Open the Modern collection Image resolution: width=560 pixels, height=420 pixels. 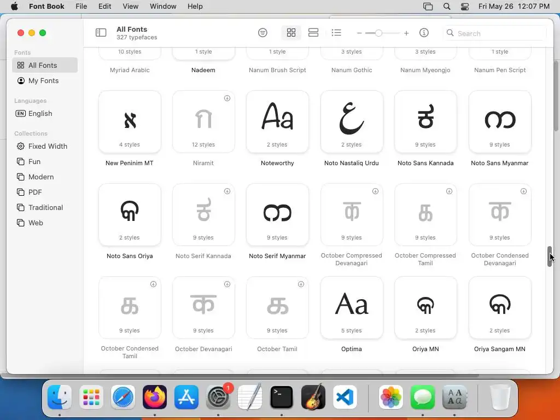[45, 177]
